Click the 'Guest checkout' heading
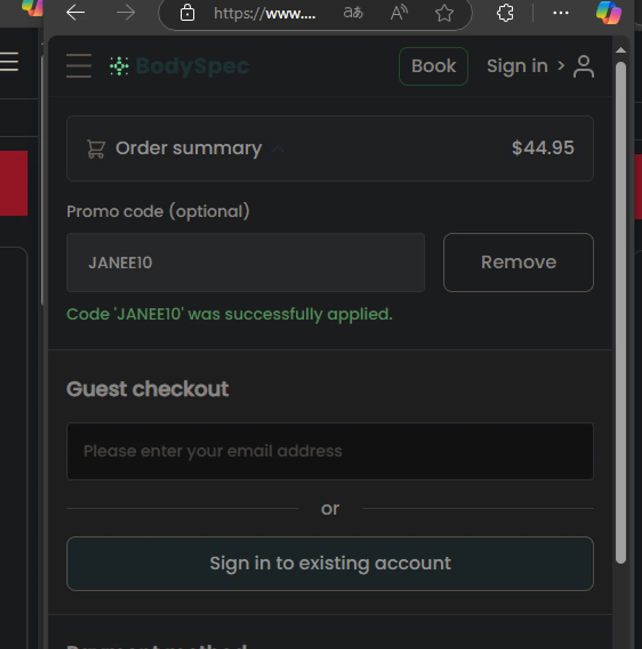 pos(147,389)
